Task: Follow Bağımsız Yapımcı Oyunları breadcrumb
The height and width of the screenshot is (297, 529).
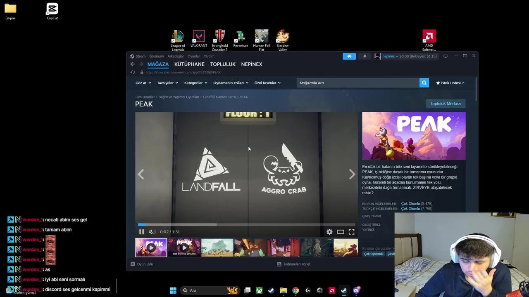Action: pos(179,97)
